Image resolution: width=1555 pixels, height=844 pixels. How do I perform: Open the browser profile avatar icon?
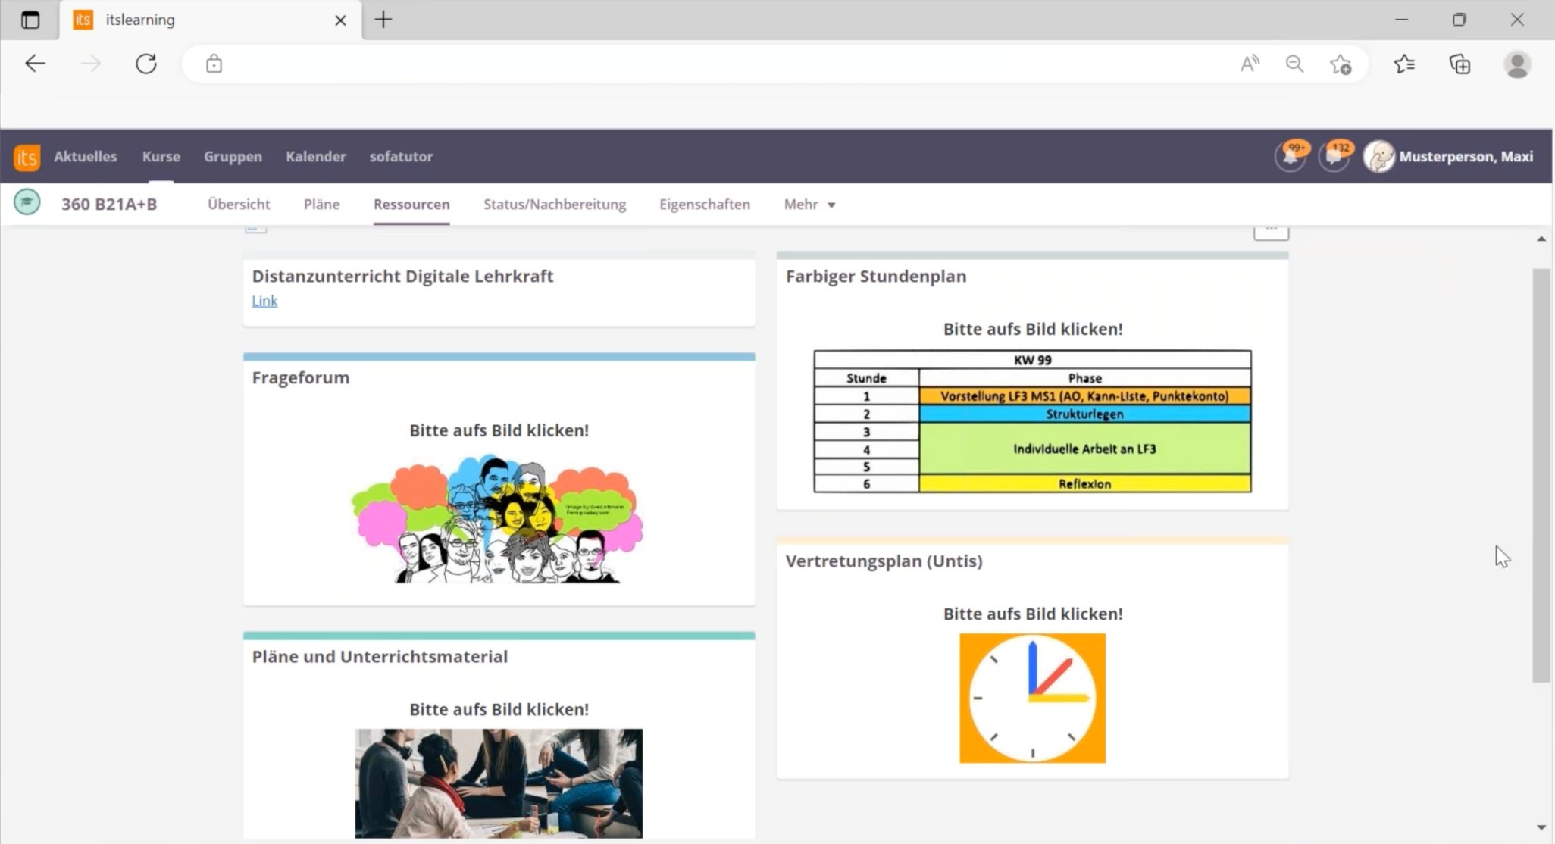pos(1516,64)
